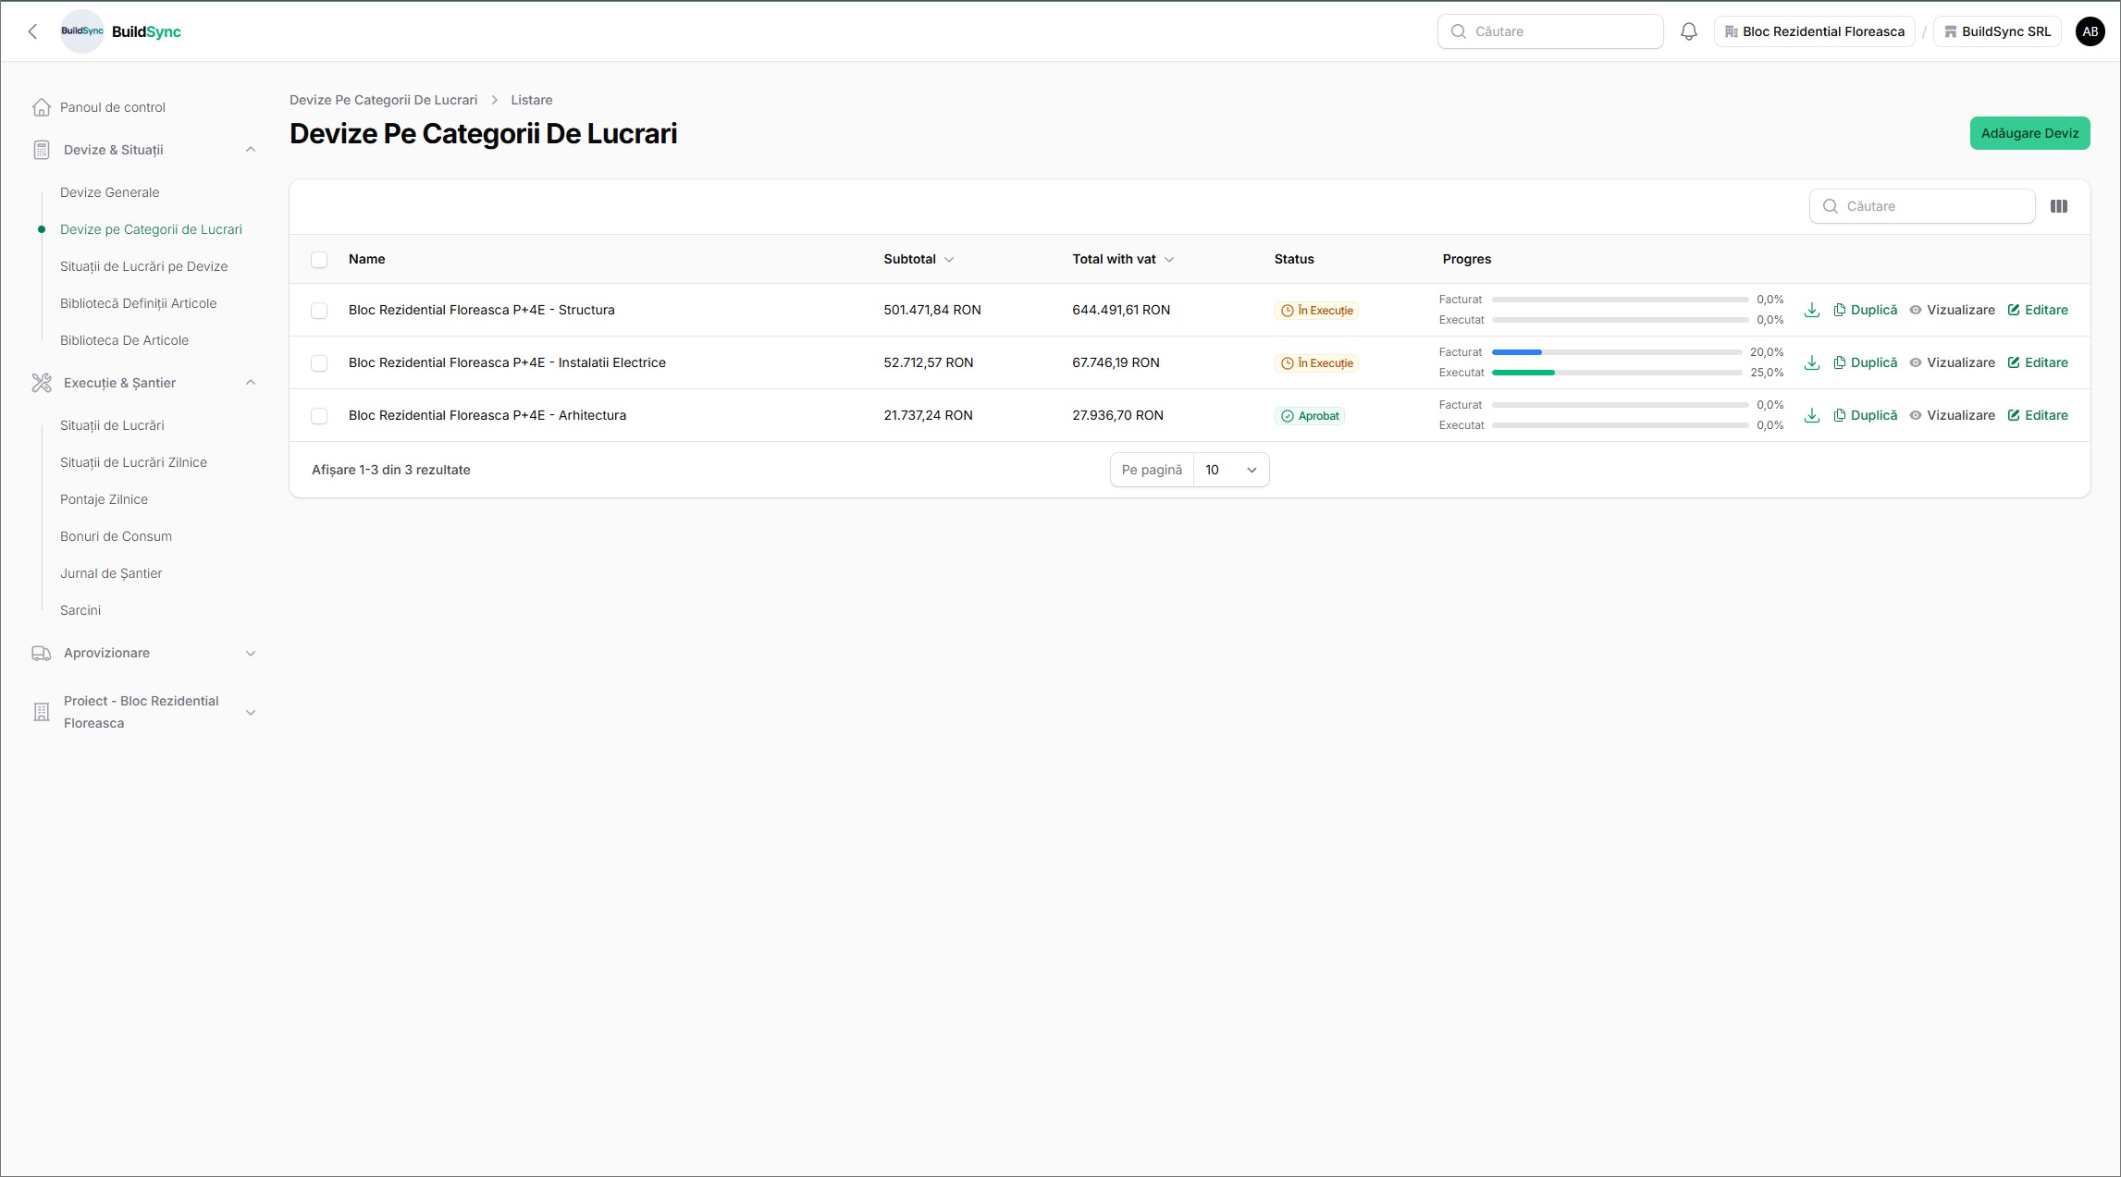Image resolution: width=2121 pixels, height=1177 pixels.
Task: Open column visibility options above the table
Action: pos(2059,205)
